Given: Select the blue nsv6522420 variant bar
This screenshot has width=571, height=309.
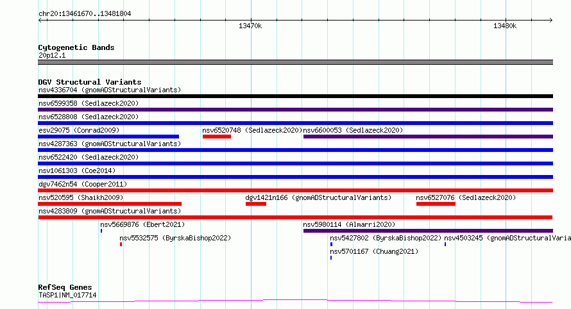Looking at the screenshot, I should (295, 163).
